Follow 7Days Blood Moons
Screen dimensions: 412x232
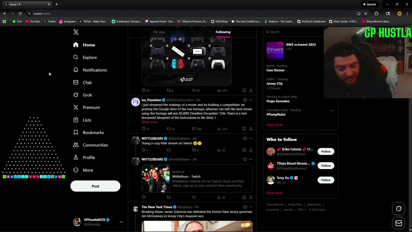pos(326,166)
